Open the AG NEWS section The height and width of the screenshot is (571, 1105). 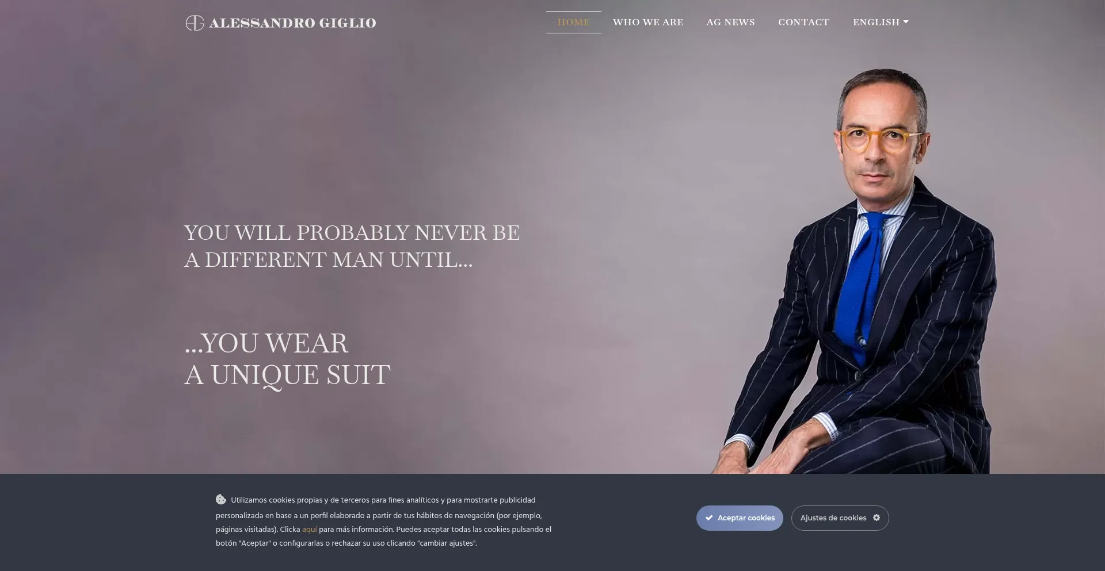pyautogui.click(x=730, y=22)
